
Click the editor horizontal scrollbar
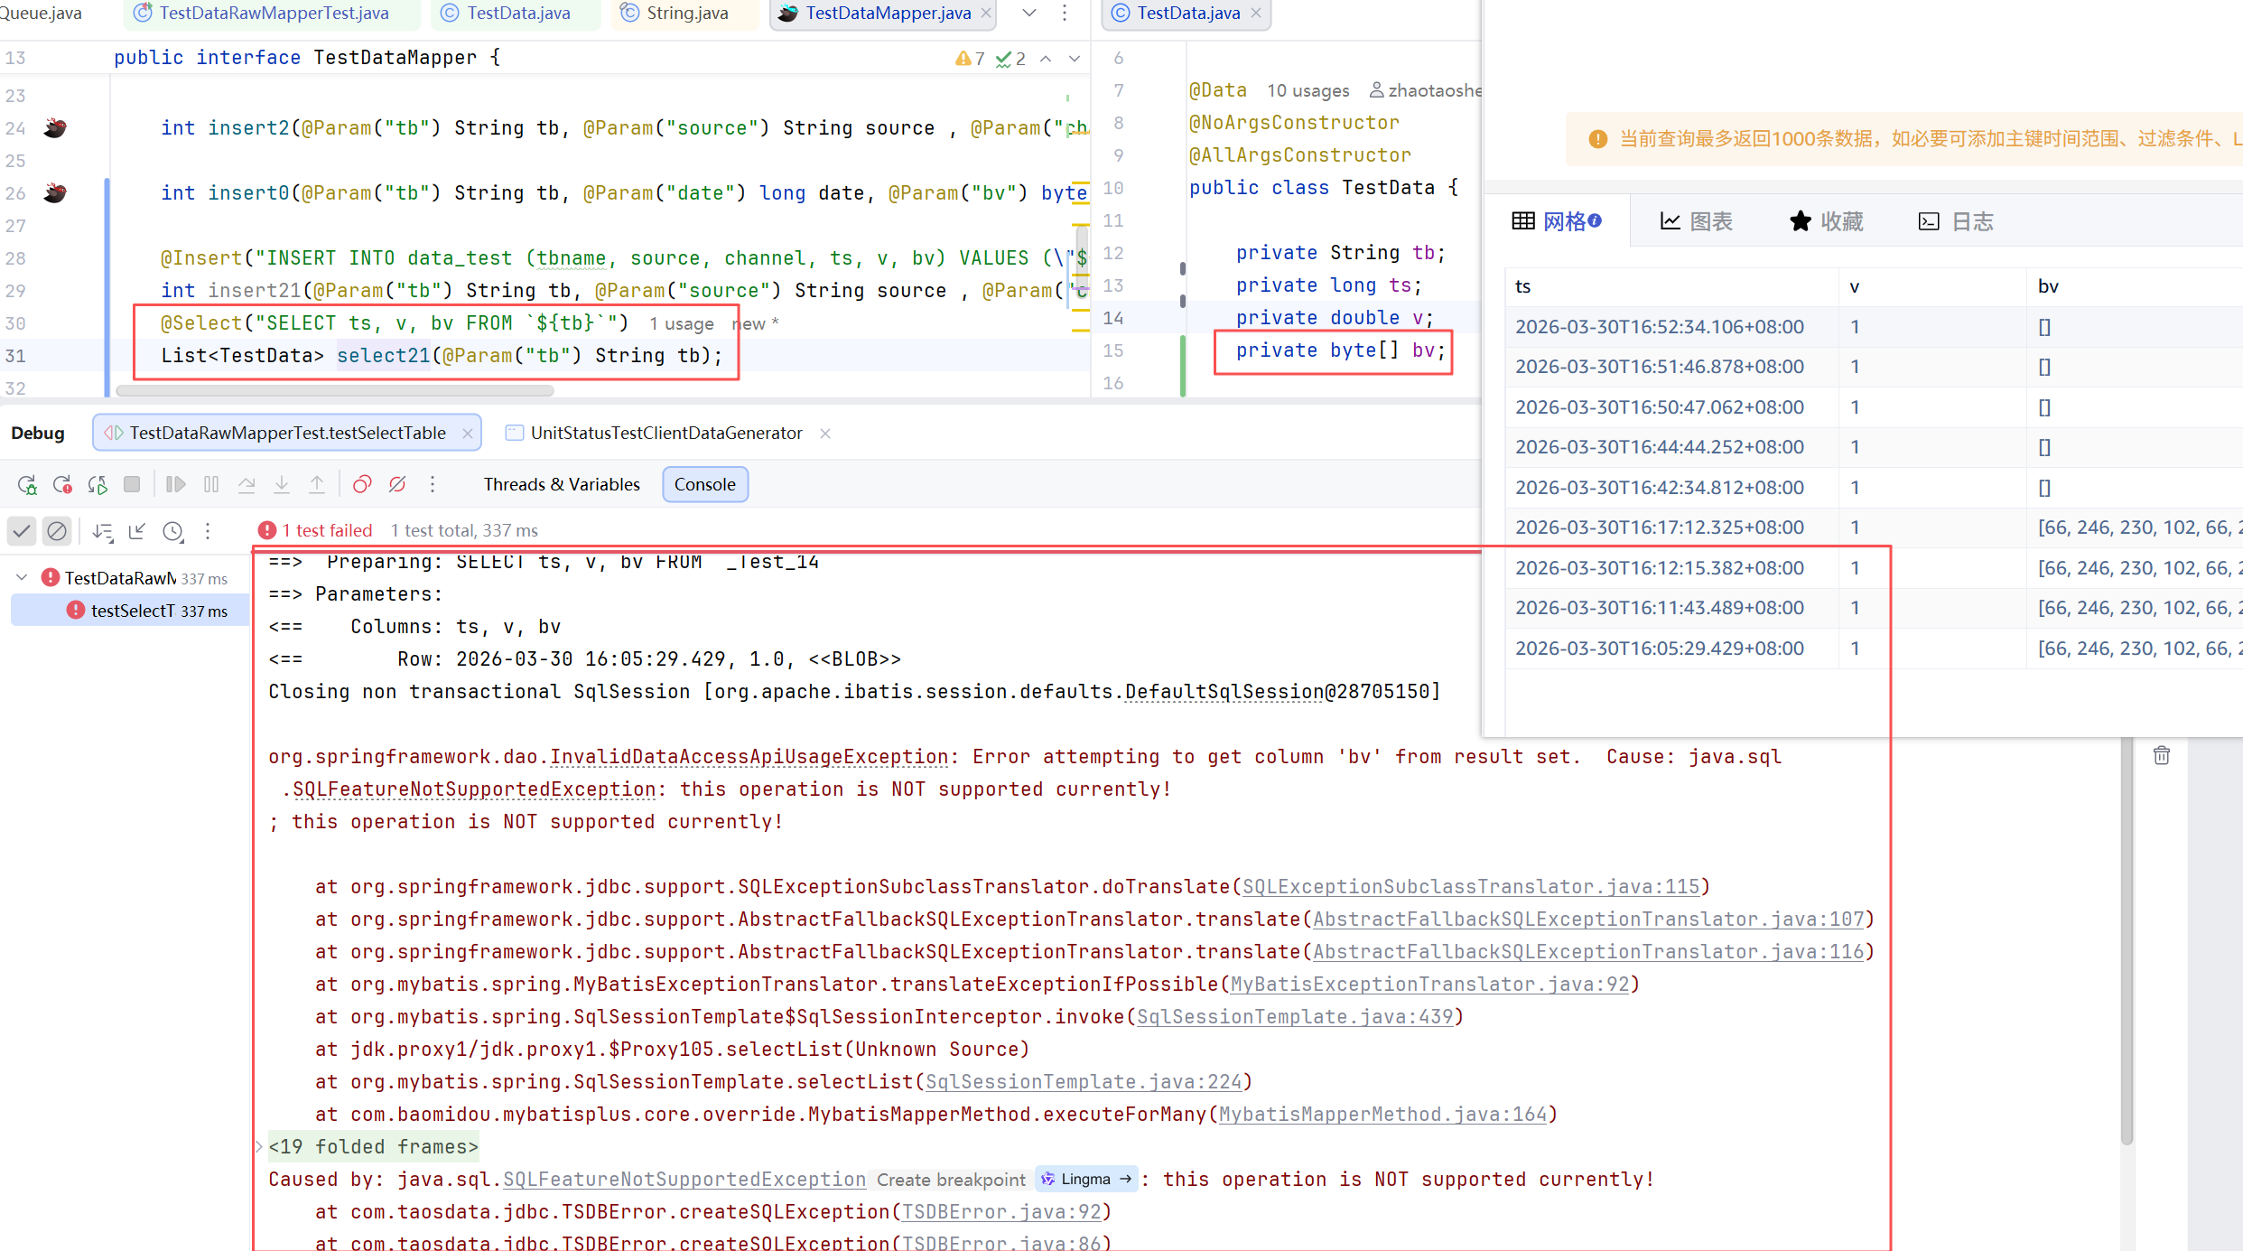[334, 391]
